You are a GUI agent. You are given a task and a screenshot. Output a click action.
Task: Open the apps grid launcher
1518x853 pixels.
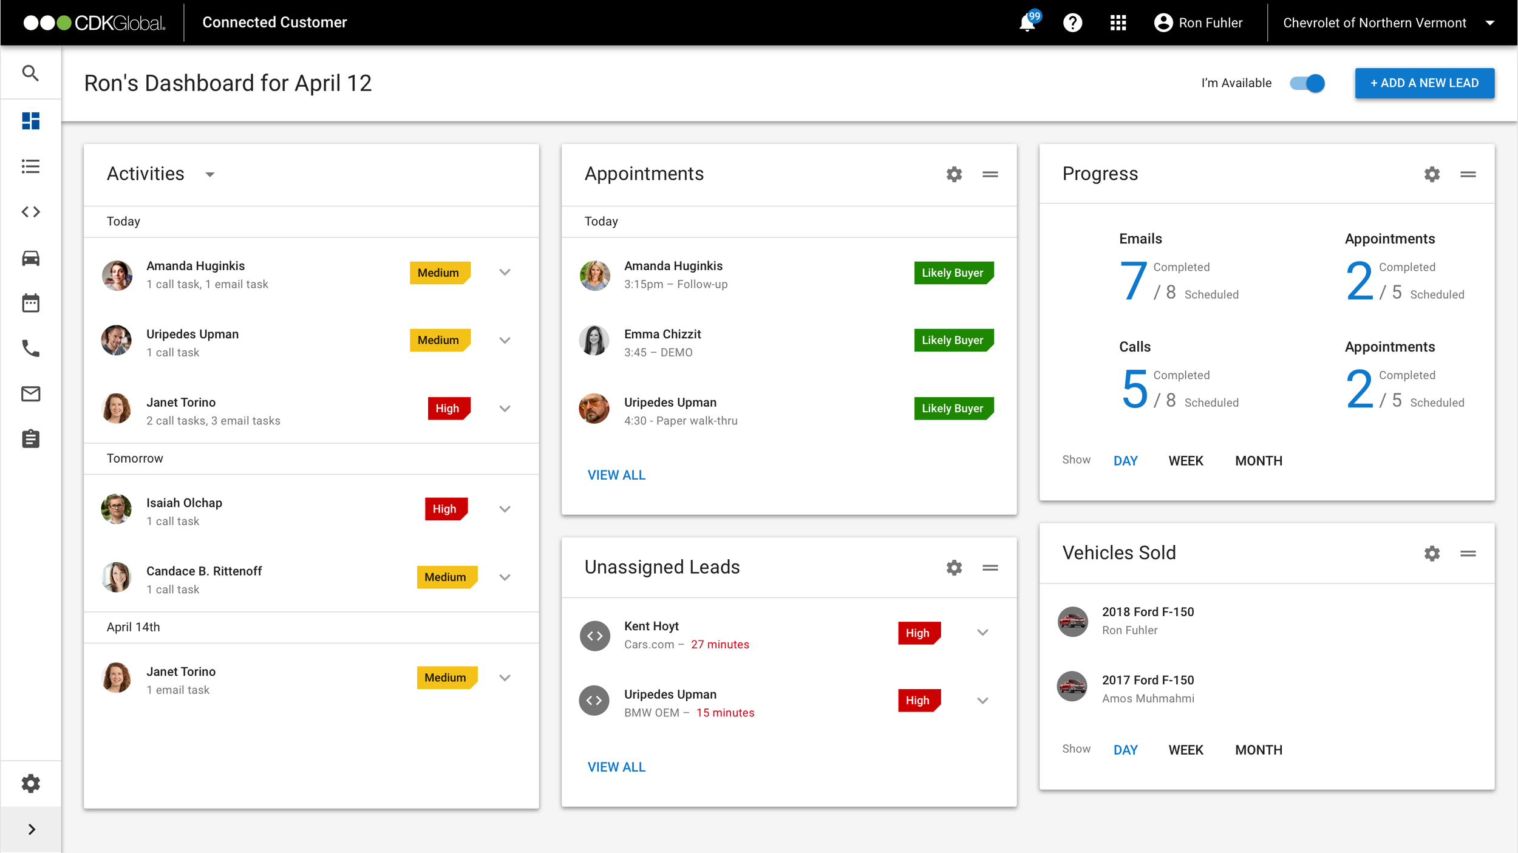tap(1118, 23)
